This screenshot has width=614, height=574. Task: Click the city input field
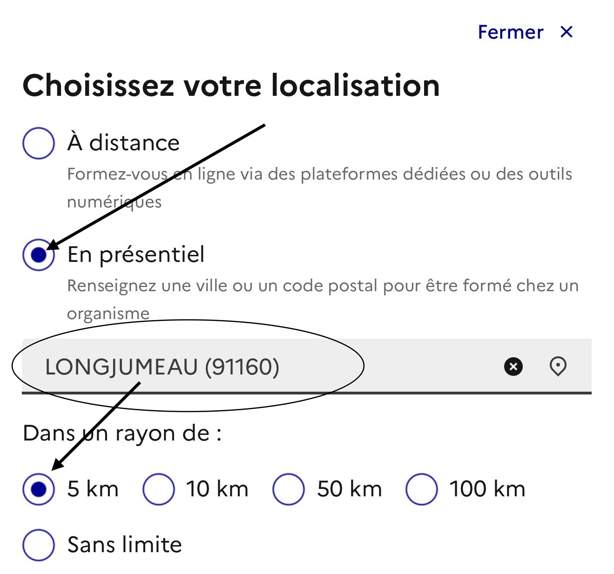click(186, 367)
